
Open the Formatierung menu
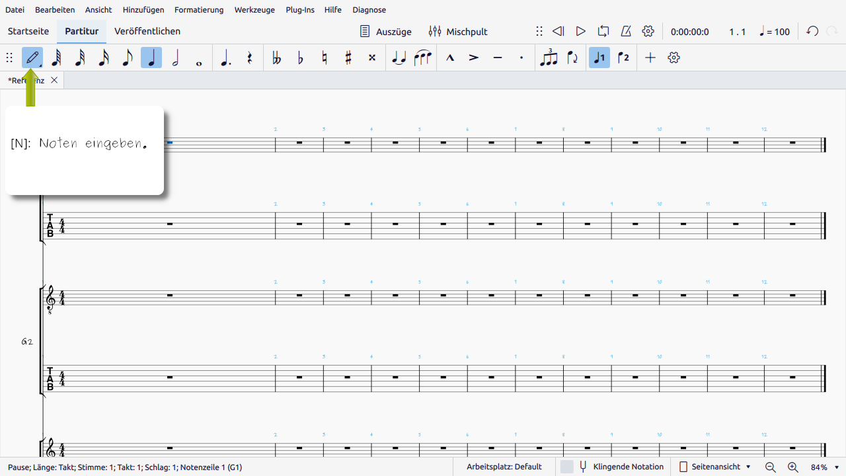199,10
